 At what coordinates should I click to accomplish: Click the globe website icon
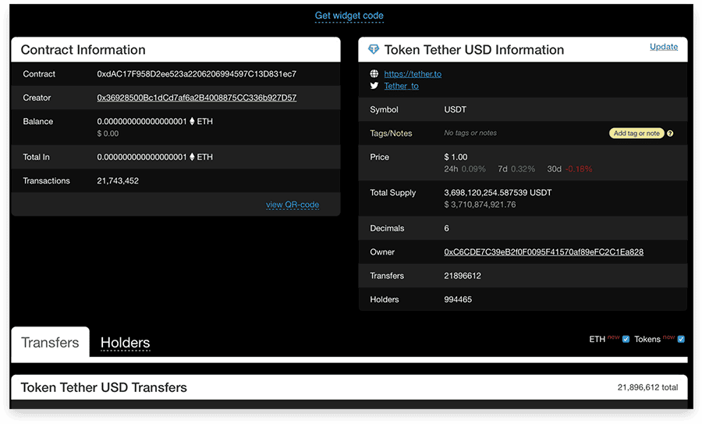click(374, 73)
